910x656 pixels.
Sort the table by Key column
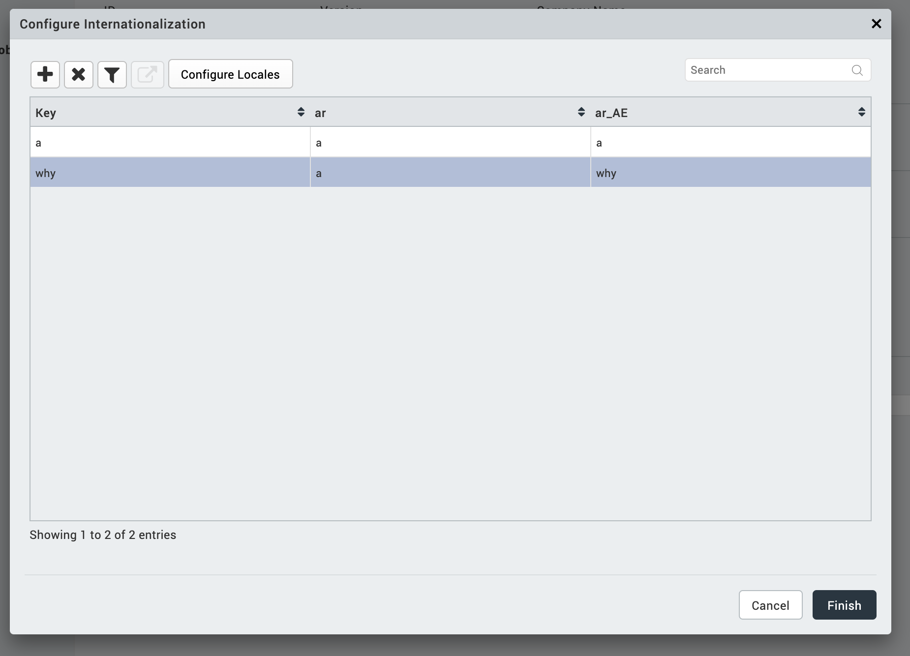(301, 112)
